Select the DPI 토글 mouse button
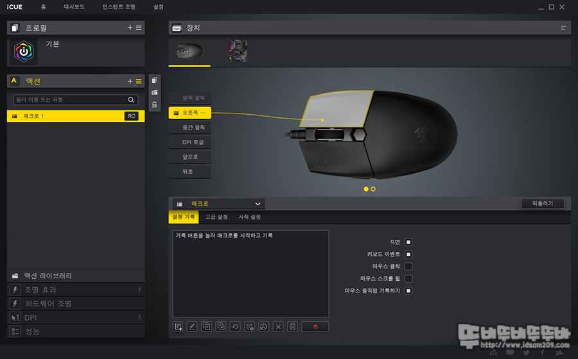Screen dimensions: 578x359 coord(190,142)
